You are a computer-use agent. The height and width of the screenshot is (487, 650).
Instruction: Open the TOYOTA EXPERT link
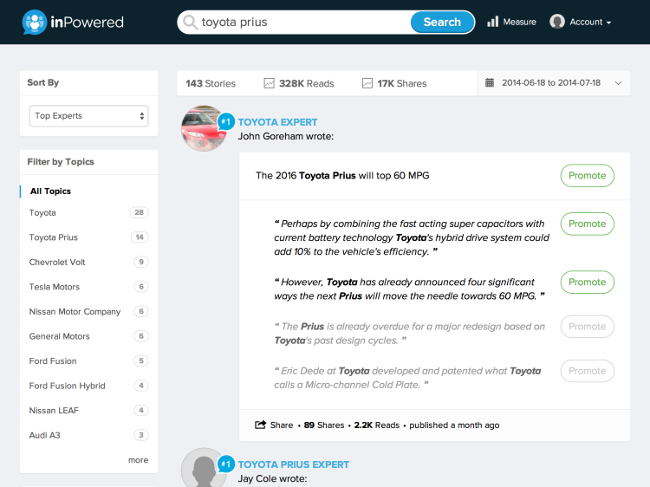(277, 122)
